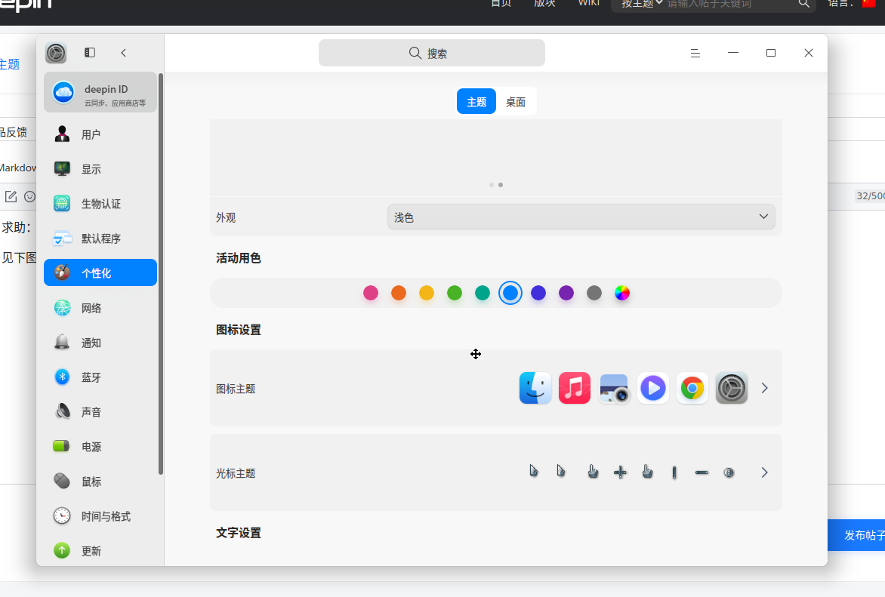
Task: Select teal accent color
Action: click(x=483, y=293)
